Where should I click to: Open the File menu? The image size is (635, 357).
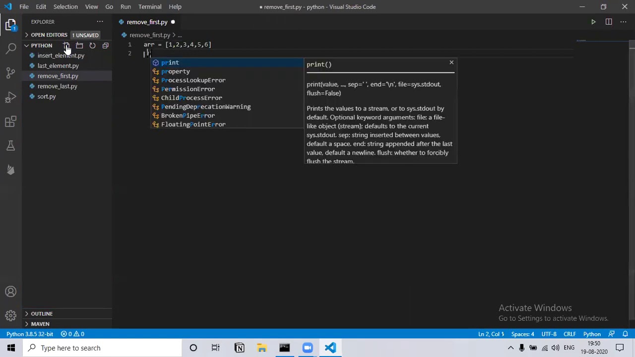click(x=24, y=7)
